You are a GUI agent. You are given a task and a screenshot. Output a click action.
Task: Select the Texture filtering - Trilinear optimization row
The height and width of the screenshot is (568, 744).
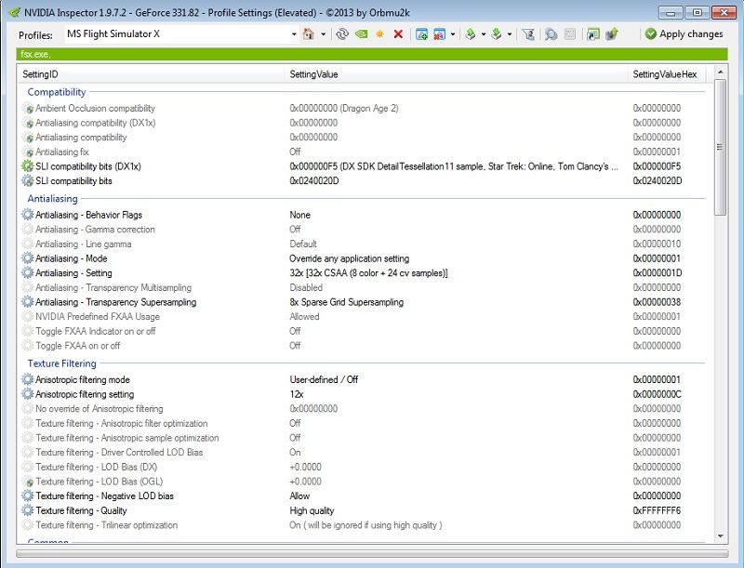[363, 525]
